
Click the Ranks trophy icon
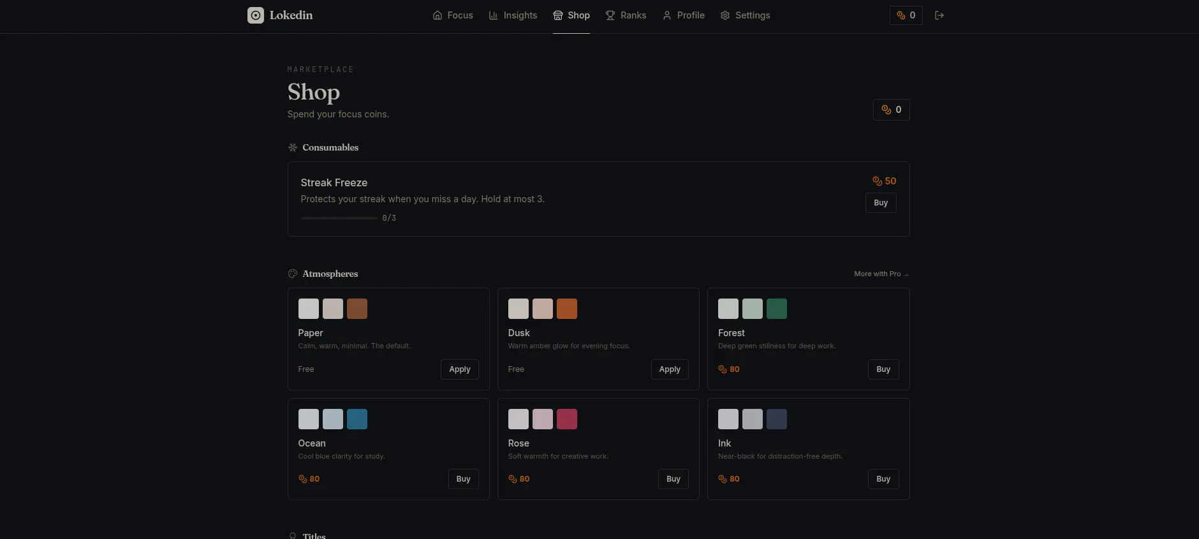(610, 15)
